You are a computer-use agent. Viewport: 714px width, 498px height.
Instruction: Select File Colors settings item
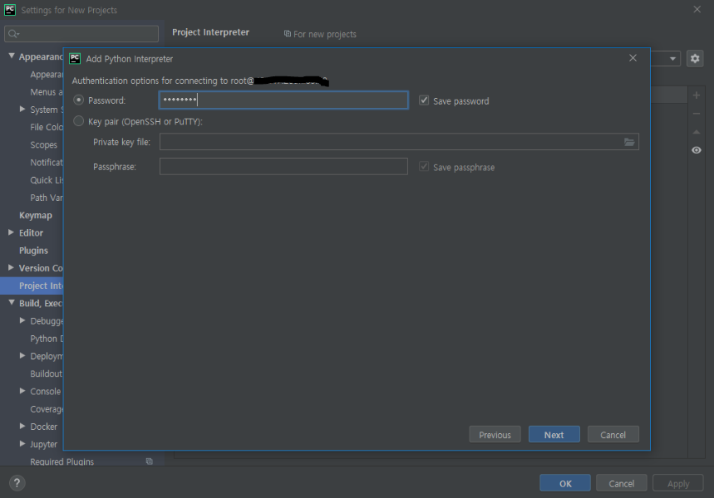[47, 127]
